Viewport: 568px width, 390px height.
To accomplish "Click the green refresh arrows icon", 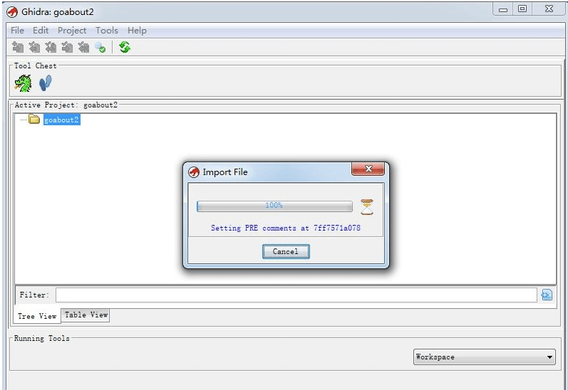I will click(125, 48).
